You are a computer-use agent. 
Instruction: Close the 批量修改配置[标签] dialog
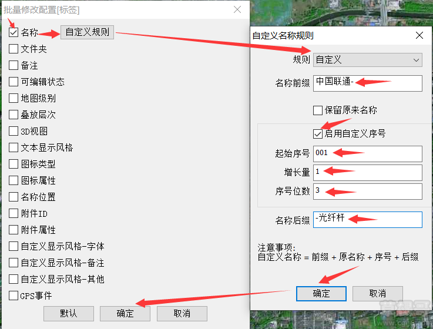237,9
